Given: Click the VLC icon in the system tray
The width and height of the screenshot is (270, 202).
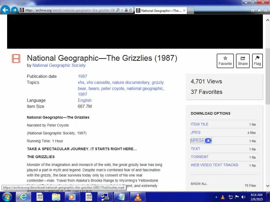Looking at the screenshot, I should (223, 197).
